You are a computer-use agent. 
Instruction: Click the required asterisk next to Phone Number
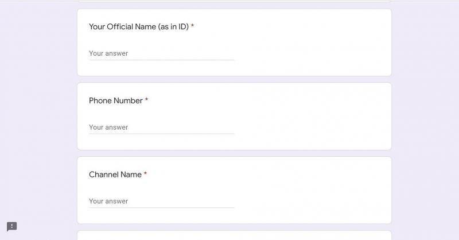coord(146,100)
